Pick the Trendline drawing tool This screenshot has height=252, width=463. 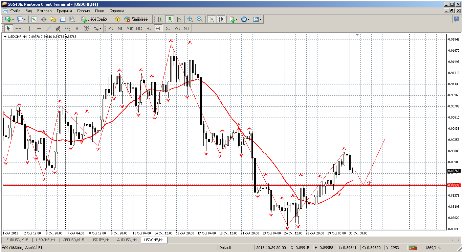click(48, 28)
